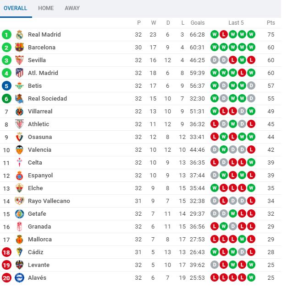Screen dimensions: 298x293
Task: Click the Real Madrid club crest
Action: coord(19,35)
